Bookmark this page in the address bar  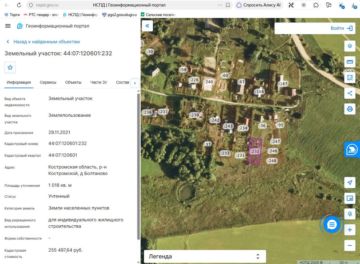[228, 5]
